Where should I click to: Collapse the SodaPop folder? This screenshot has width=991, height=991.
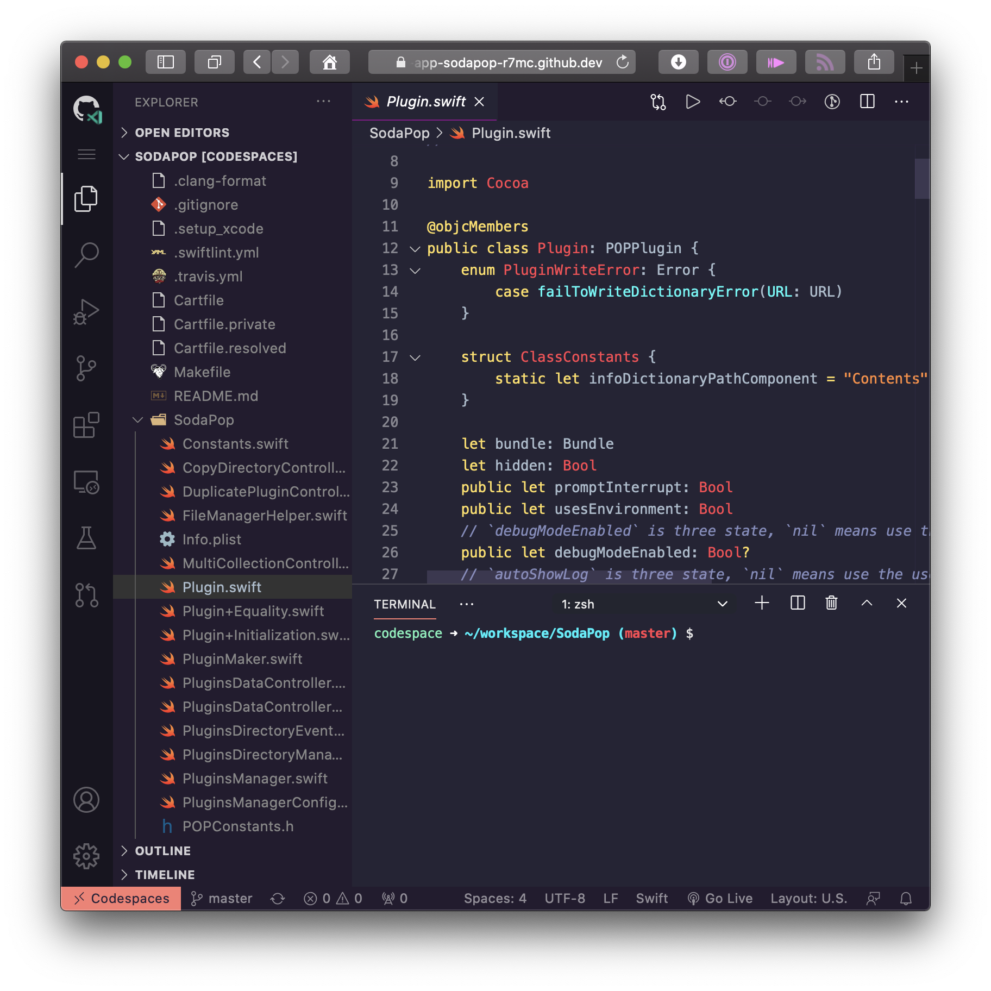click(234, 419)
